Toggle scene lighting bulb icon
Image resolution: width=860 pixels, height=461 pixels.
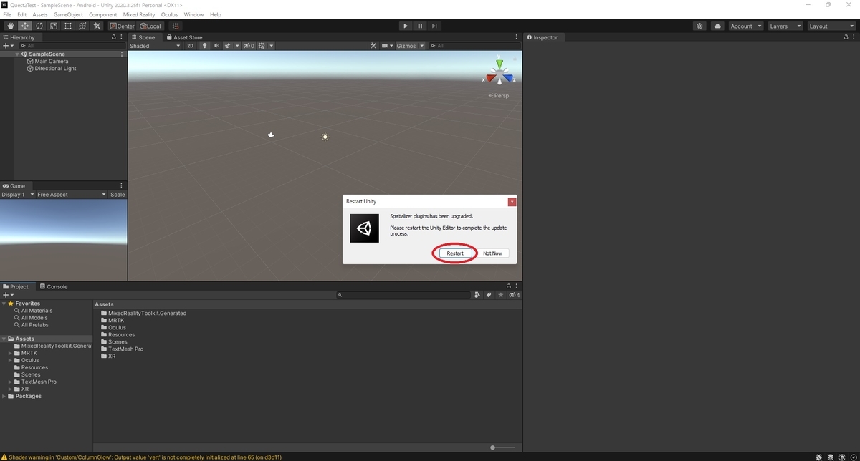pos(204,46)
